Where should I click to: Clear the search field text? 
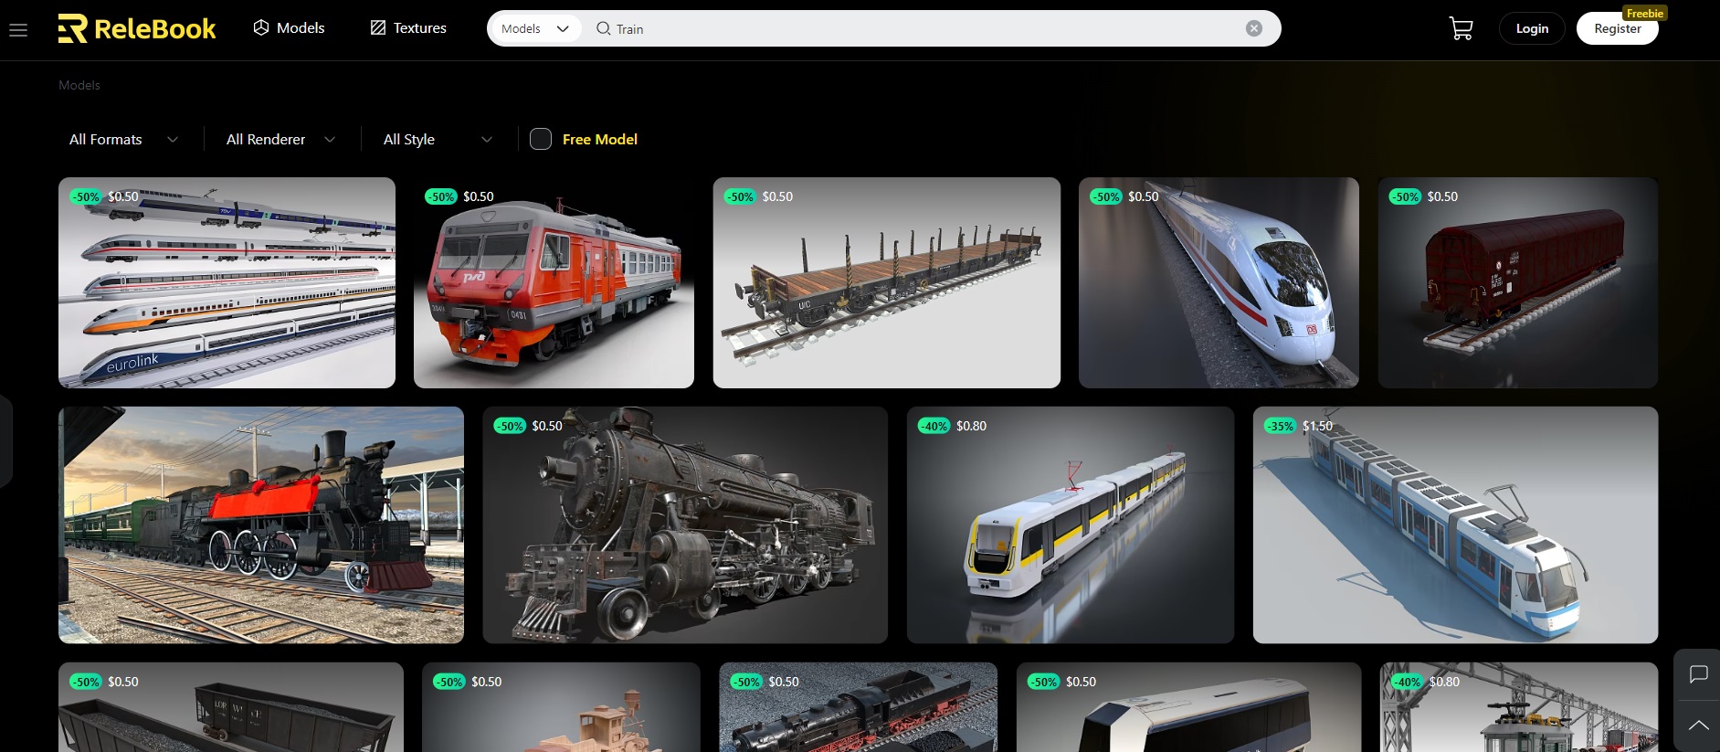coord(1254,28)
